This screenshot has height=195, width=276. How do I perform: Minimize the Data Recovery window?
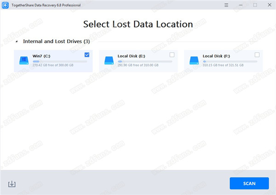click(x=241, y=5)
